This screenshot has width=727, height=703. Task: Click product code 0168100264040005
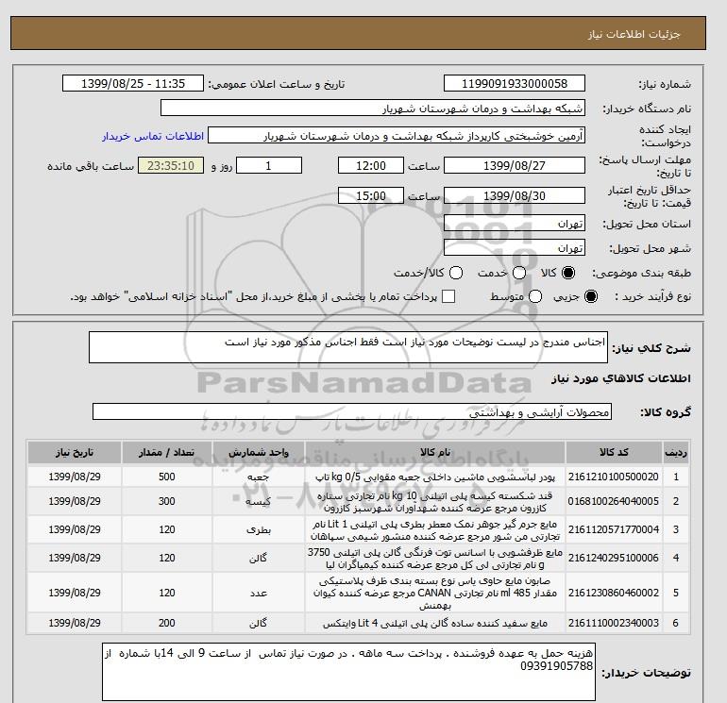(614, 501)
